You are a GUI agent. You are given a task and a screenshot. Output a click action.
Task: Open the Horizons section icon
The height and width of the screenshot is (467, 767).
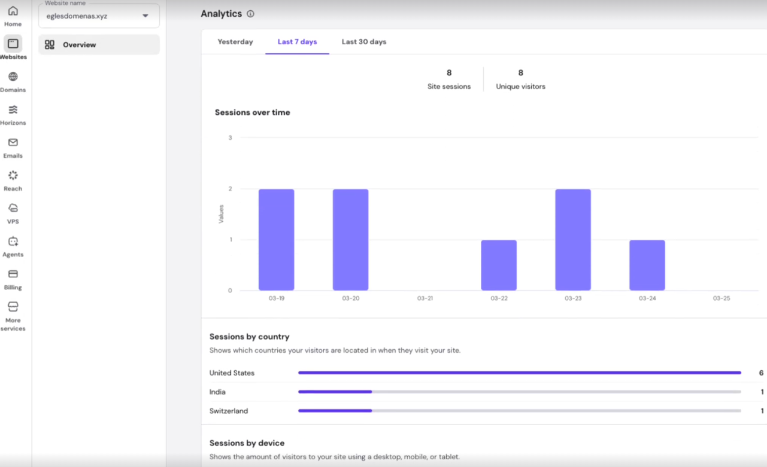[13, 109]
